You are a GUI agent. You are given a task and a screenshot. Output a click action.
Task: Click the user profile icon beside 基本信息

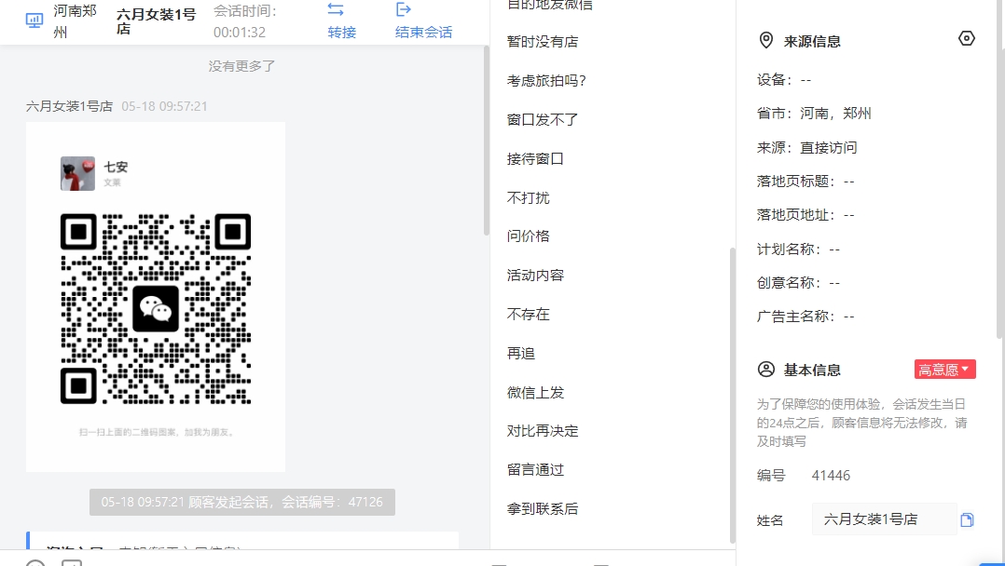766,370
